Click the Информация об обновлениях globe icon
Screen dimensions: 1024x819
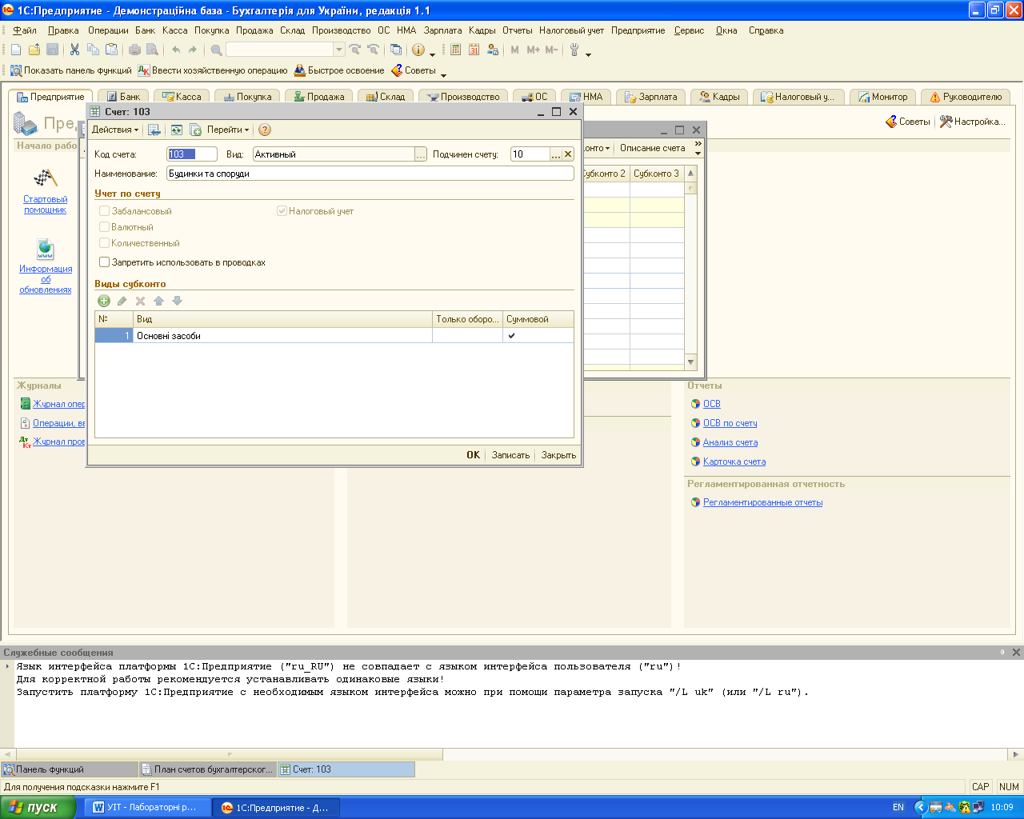coord(46,249)
